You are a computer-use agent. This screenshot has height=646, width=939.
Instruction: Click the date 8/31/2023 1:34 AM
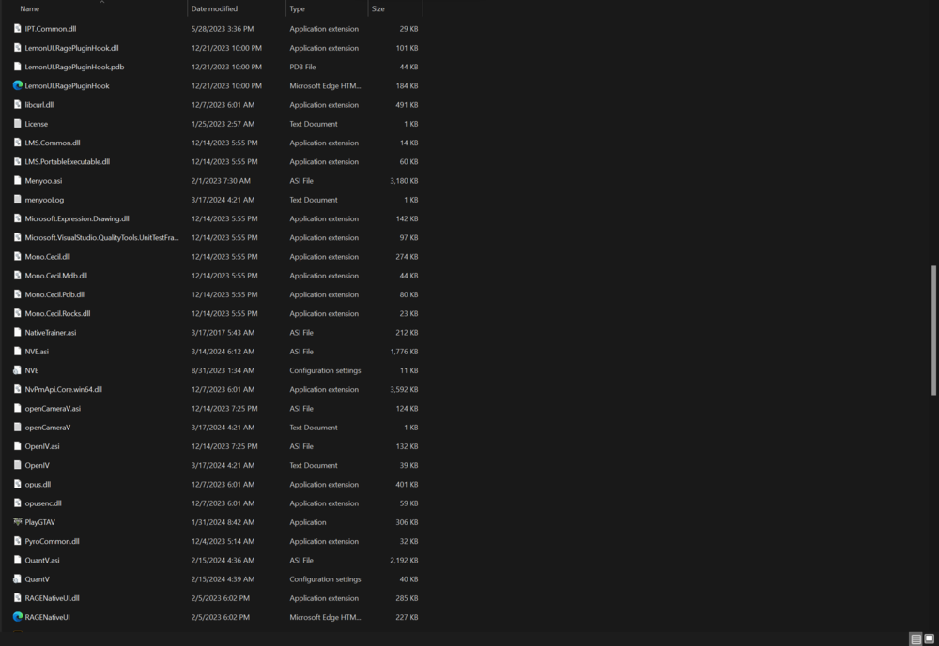coord(223,370)
